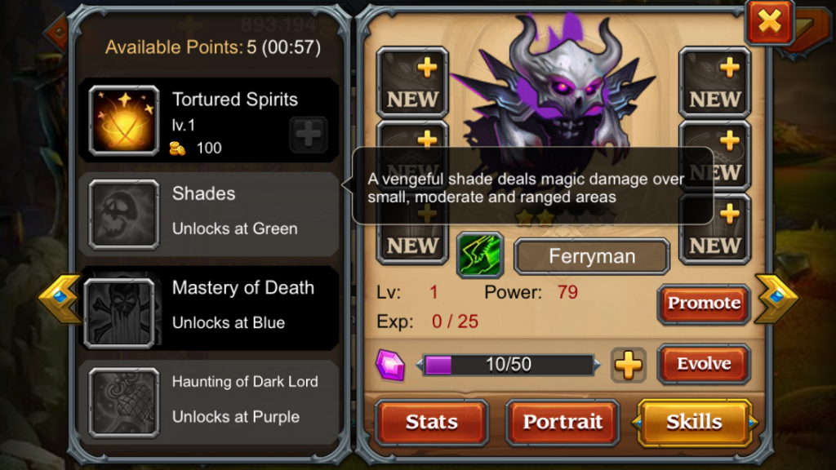Select the Skills tab

(694, 422)
